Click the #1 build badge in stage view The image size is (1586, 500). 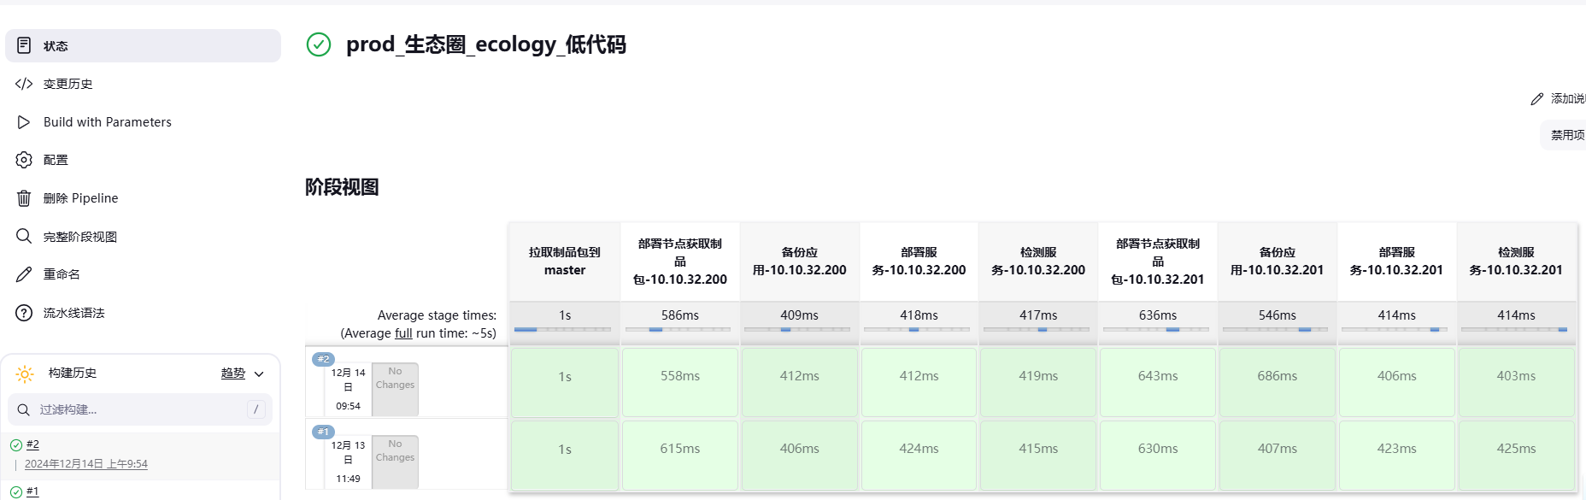pos(324,432)
